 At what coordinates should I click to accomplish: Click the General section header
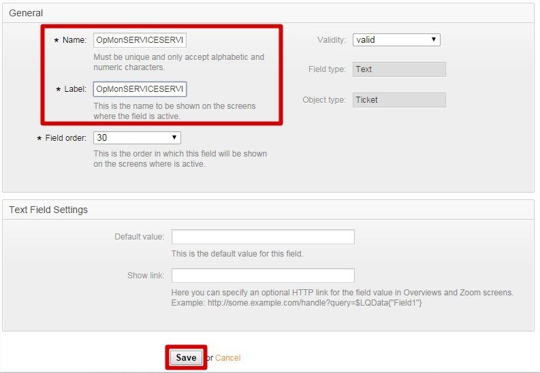26,13
